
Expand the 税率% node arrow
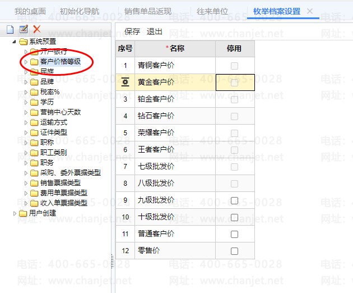[x=26, y=92]
